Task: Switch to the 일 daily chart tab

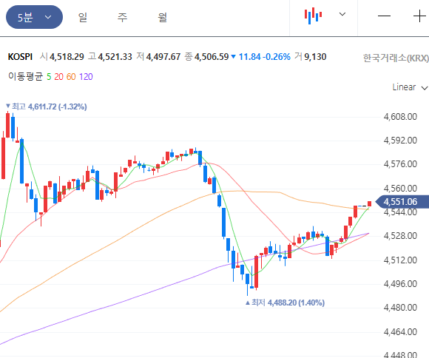Action: pyautogui.click(x=82, y=18)
